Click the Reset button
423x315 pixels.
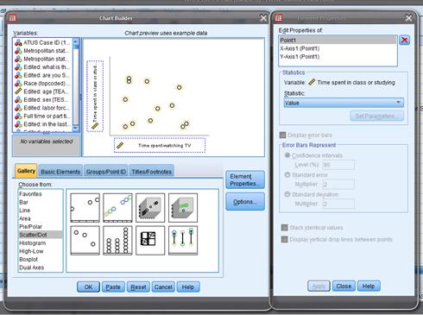pos(138,287)
